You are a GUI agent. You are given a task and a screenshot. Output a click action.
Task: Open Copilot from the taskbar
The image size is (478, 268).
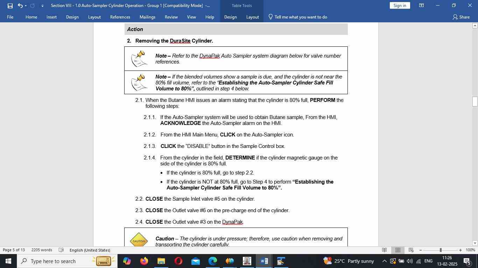click(x=127, y=261)
